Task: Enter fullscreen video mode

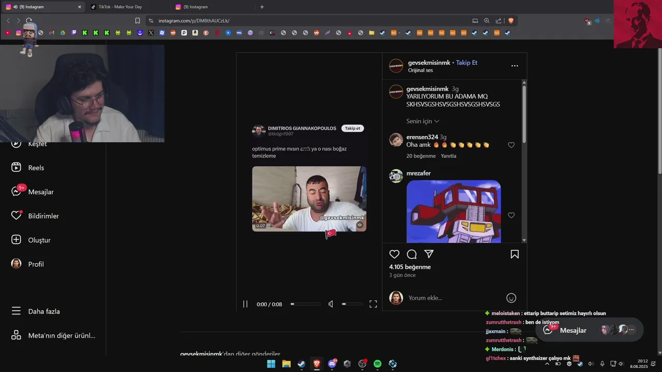Action: click(373, 304)
